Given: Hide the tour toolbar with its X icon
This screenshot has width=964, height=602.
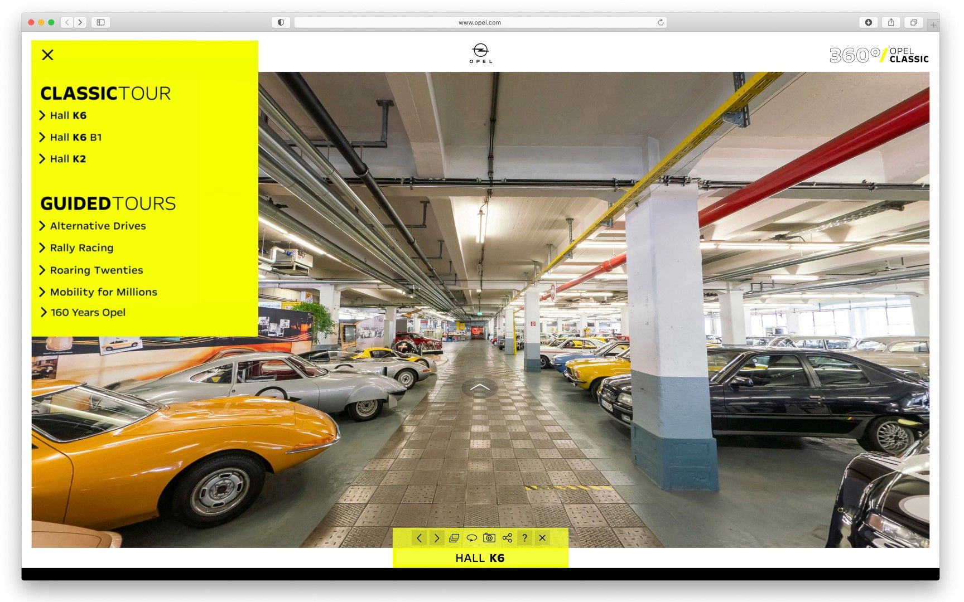Looking at the screenshot, I should click(542, 538).
